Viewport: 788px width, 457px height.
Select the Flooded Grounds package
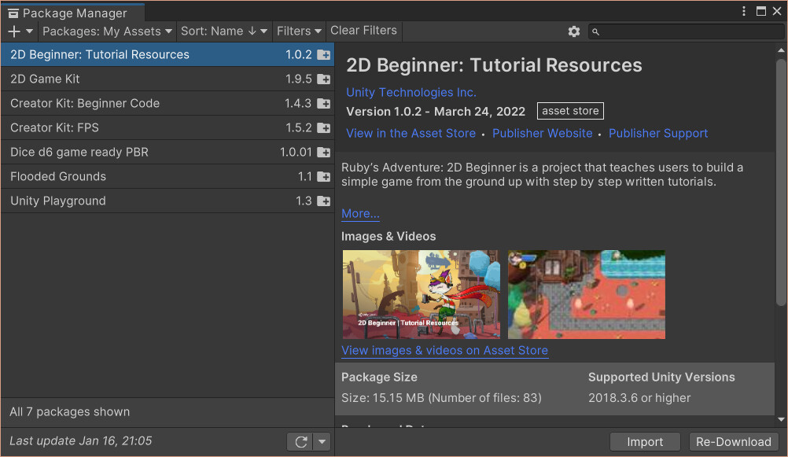click(x=168, y=176)
